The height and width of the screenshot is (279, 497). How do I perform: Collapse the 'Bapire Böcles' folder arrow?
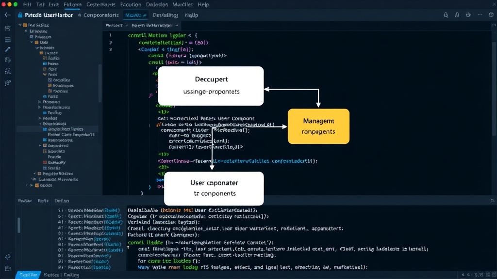pos(34,173)
